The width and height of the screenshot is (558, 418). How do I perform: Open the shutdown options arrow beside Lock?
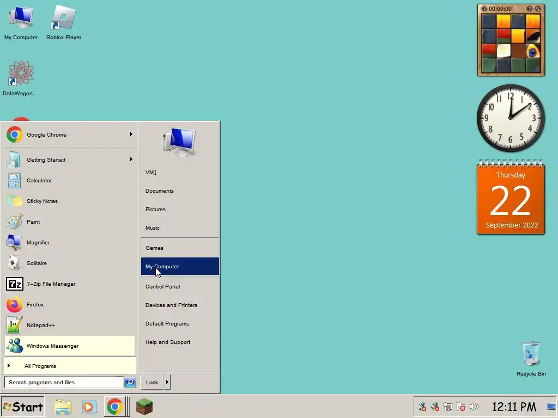(167, 383)
